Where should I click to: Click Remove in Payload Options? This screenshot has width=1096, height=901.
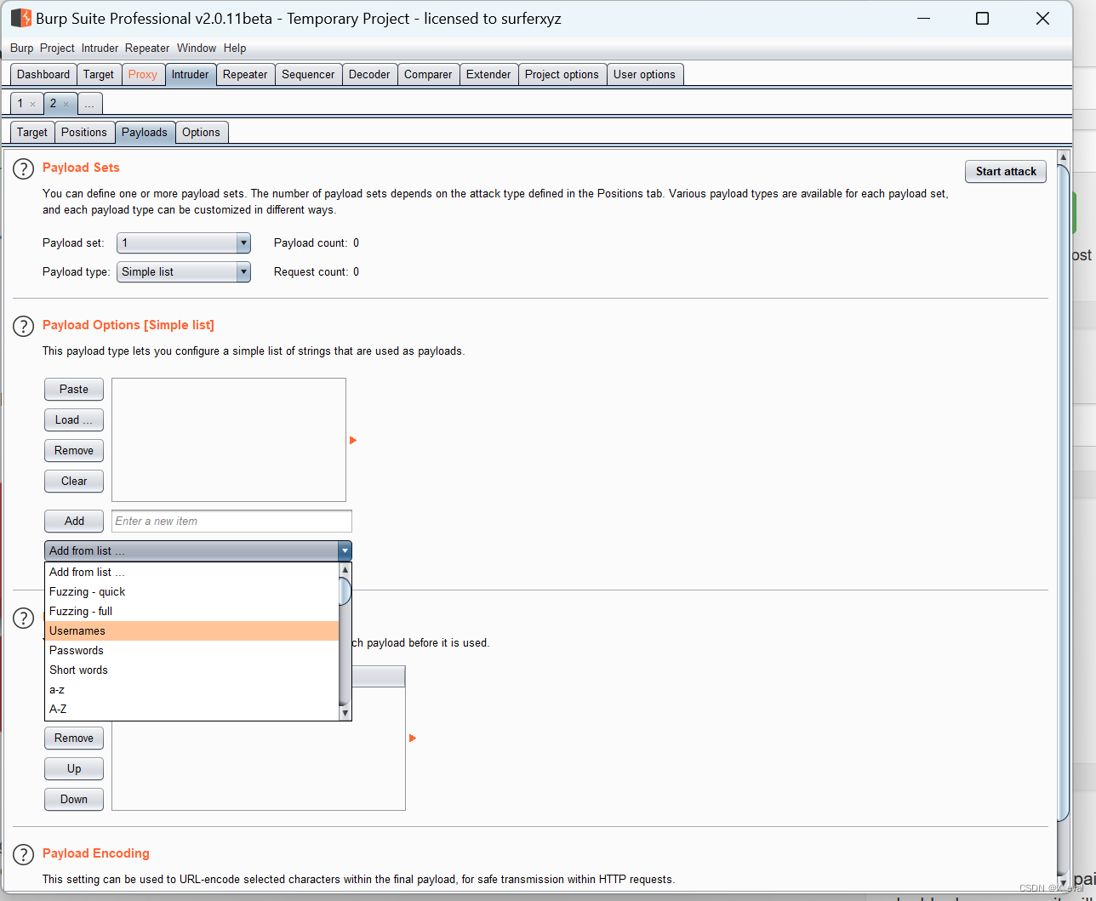coord(74,450)
